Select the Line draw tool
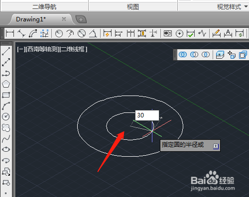Viewport: 249px width, 197px height. click(6, 51)
